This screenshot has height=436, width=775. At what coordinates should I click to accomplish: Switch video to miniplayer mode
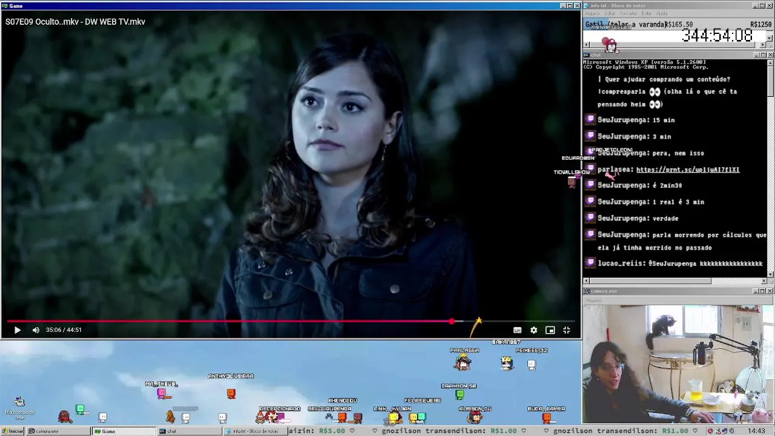point(550,330)
